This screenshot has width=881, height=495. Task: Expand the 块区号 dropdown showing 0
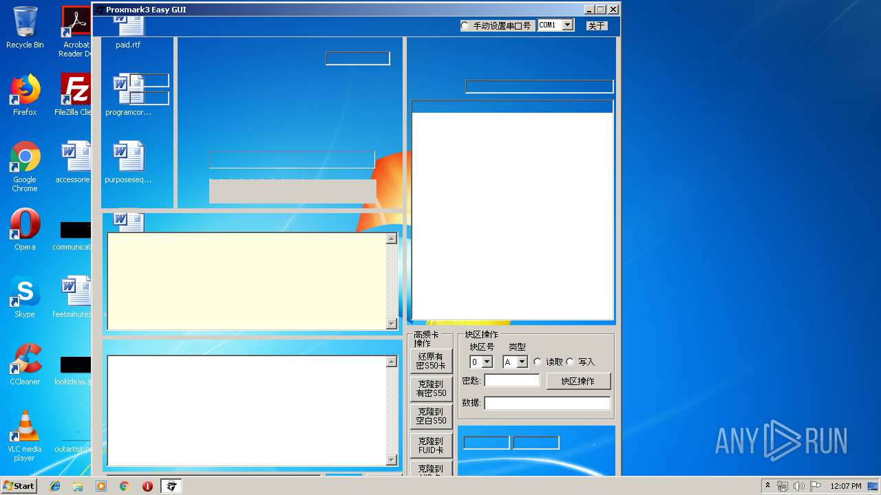(x=487, y=362)
